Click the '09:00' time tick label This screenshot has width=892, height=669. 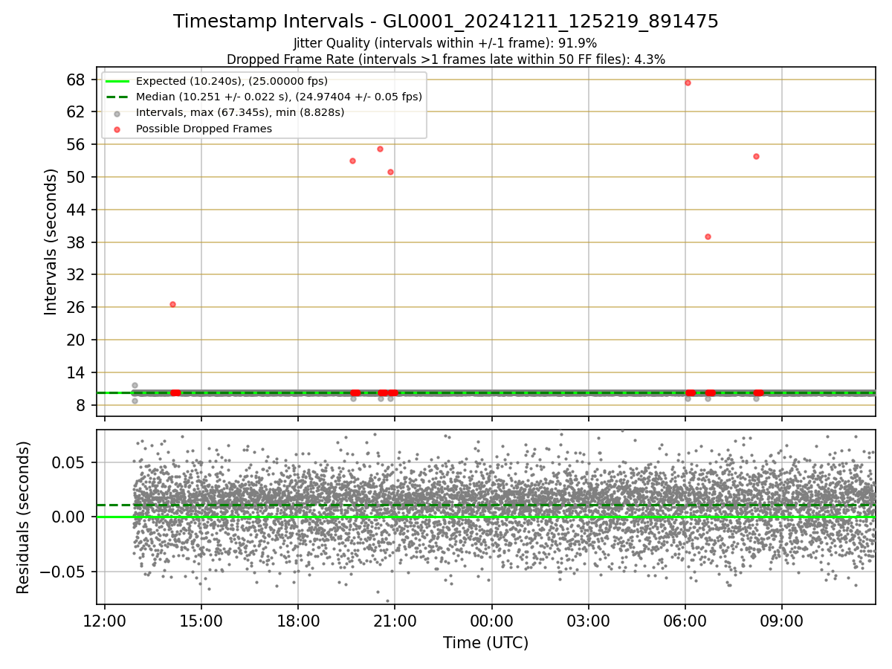point(781,621)
